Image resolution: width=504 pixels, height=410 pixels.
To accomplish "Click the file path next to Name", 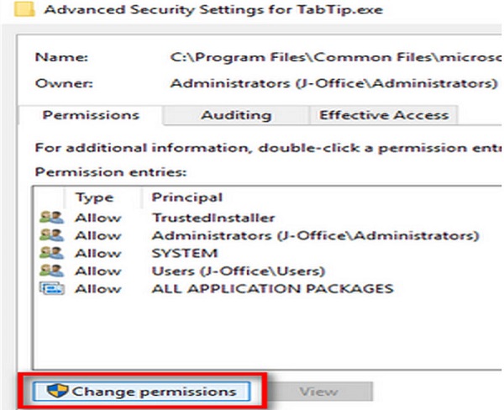I will point(323,60).
